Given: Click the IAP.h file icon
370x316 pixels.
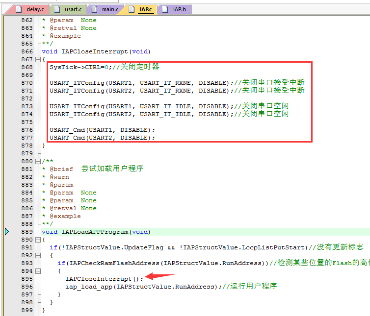Looking at the screenshot, I should [x=165, y=9].
